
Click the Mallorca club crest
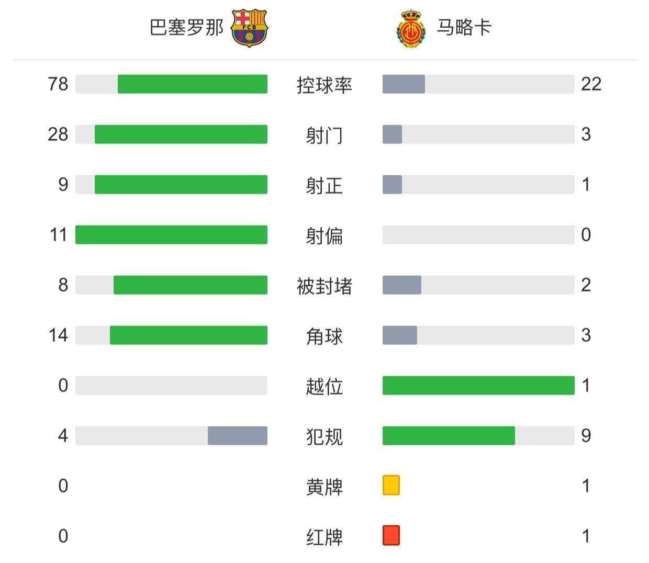[411, 29]
